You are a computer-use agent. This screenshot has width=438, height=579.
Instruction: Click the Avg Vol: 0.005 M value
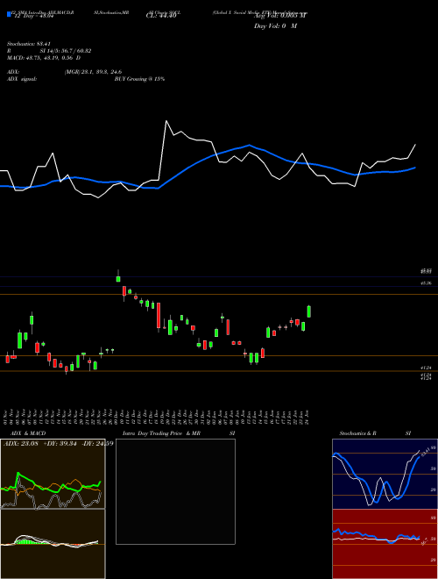[280, 16]
